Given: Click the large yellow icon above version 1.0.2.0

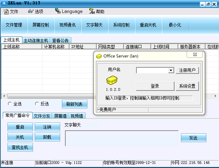Looking at the screenshot, I should coord(112,80).
